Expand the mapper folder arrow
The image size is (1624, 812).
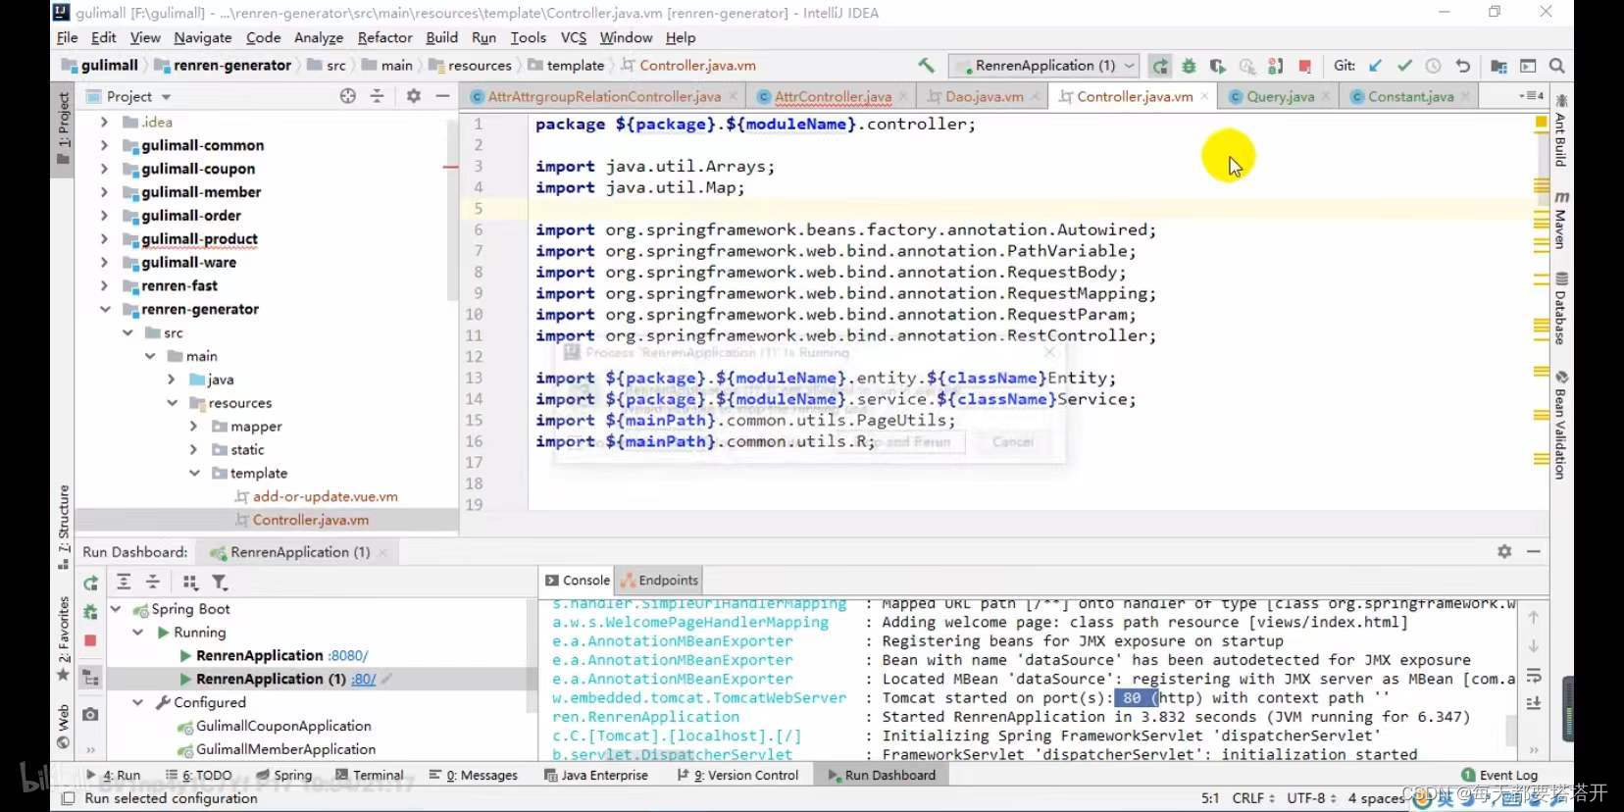click(x=194, y=426)
